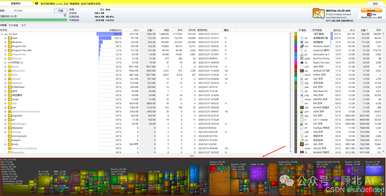Expand the ProgramData folder node
The image size is (386, 196).
point(5,54)
